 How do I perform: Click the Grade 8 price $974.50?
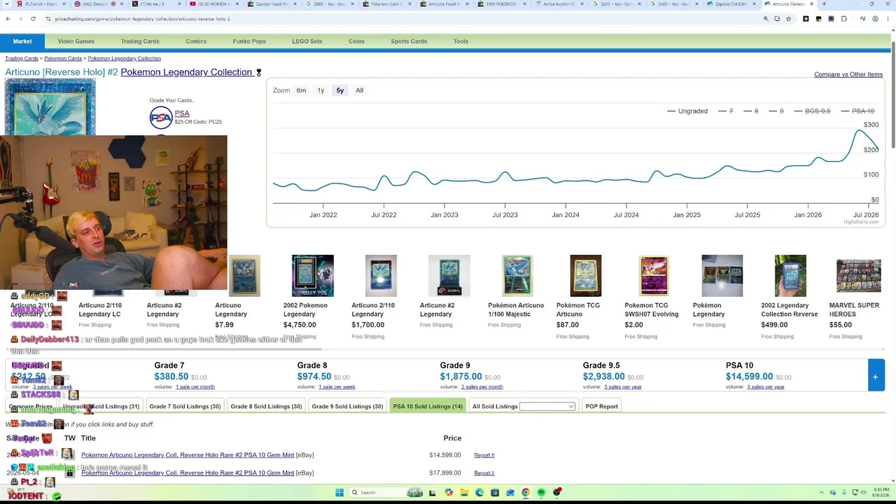coord(314,377)
